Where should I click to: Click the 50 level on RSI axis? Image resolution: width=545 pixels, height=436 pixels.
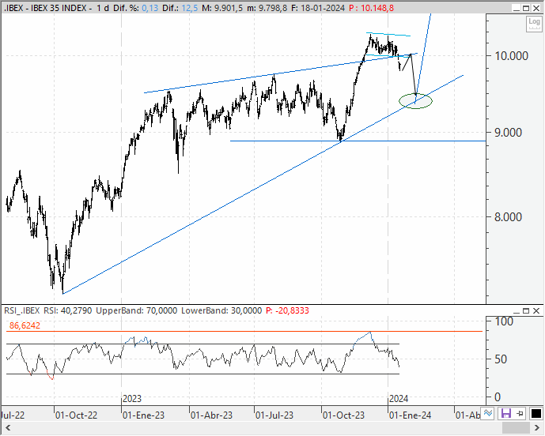[x=501, y=359]
